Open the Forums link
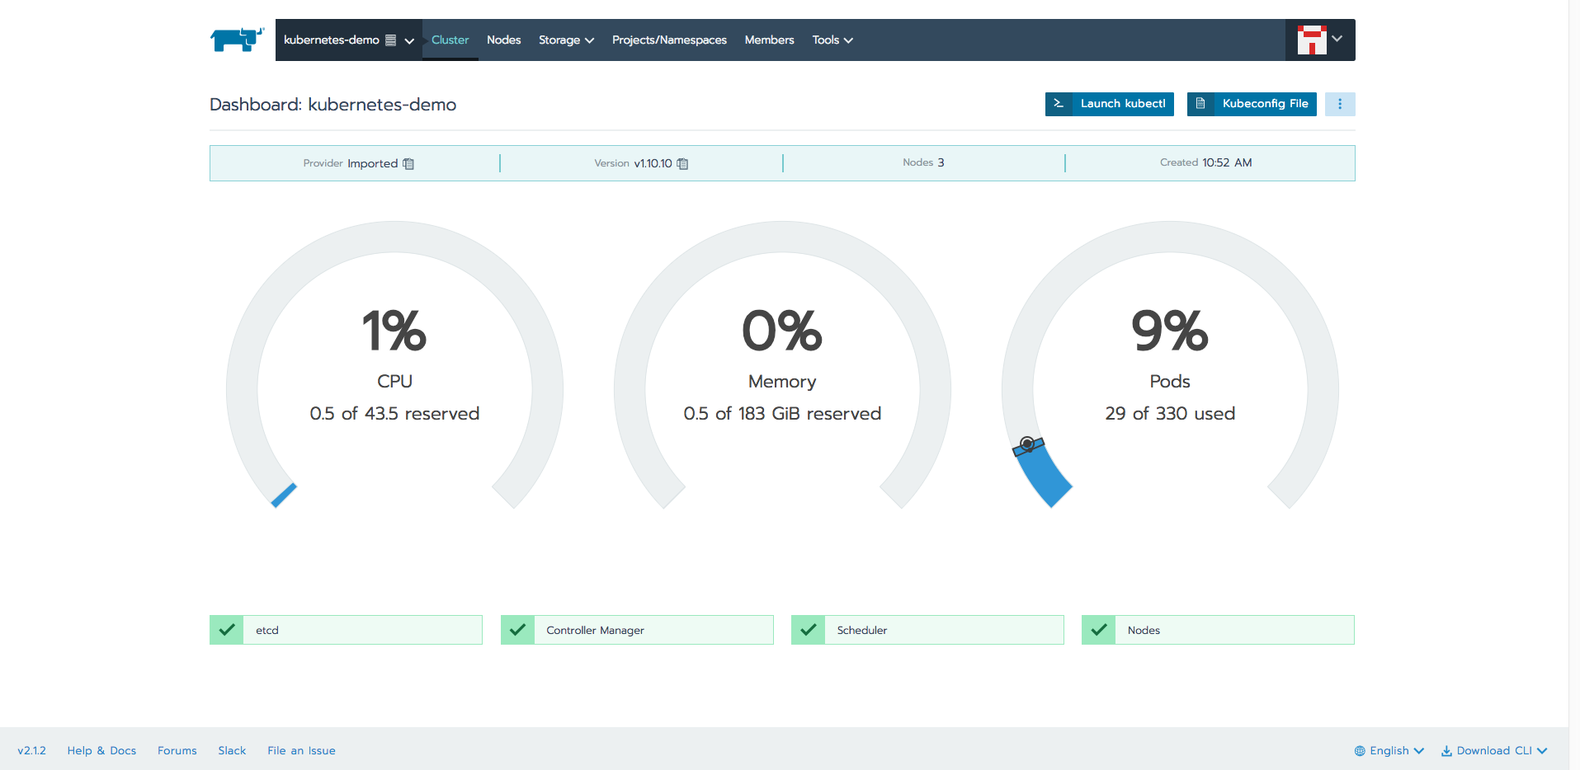 (177, 750)
